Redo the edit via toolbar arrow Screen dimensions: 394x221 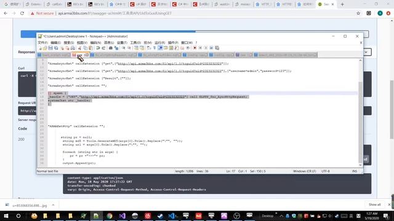tap(103, 48)
